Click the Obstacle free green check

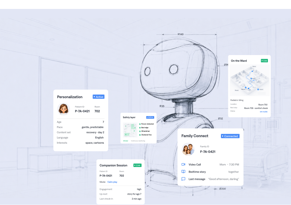(x=140, y=135)
